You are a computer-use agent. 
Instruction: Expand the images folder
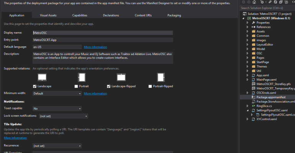click(x=247, y=40)
